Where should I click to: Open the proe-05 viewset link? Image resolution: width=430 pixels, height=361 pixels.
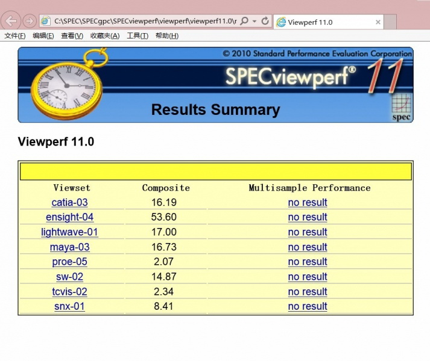[x=69, y=262]
